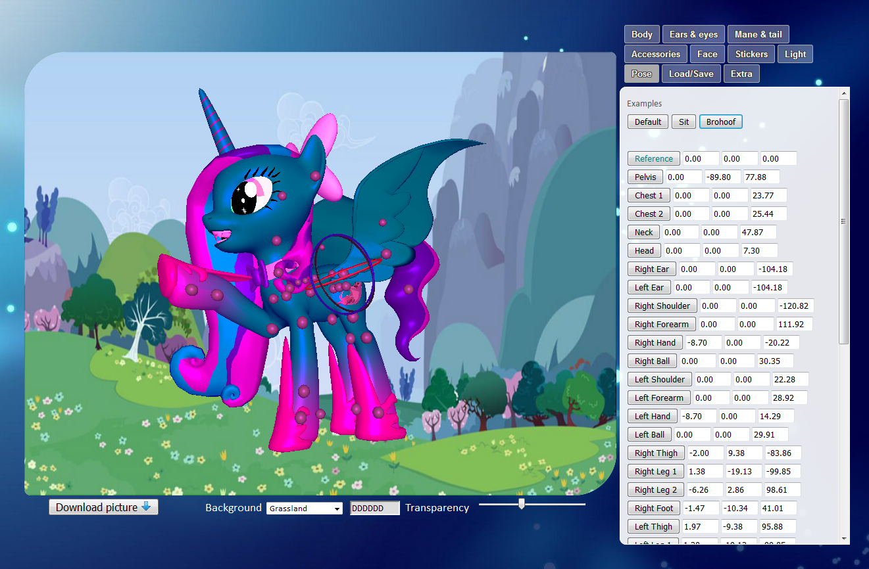Select the Left Ball bone button
The image size is (869, 569).
click(x=650, y=434)
